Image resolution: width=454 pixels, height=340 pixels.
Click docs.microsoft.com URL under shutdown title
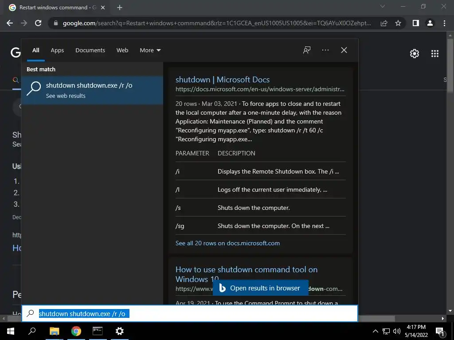tap(260, 89)
